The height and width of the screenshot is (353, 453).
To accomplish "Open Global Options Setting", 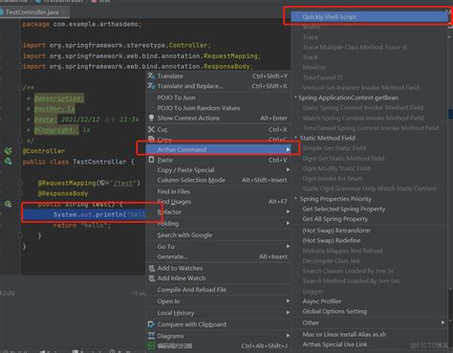I will pos(334,311).
